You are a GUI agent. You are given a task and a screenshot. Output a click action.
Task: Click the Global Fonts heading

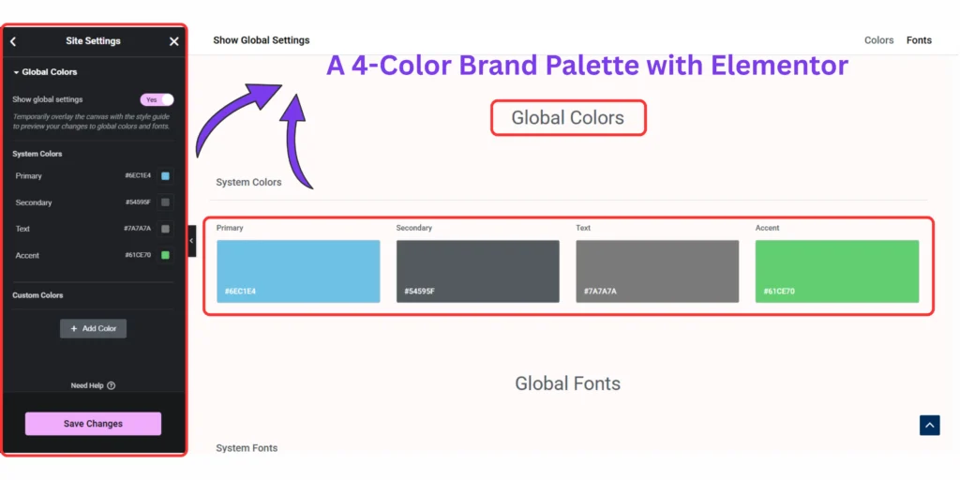pyautogui.click(x=567, y=383)
